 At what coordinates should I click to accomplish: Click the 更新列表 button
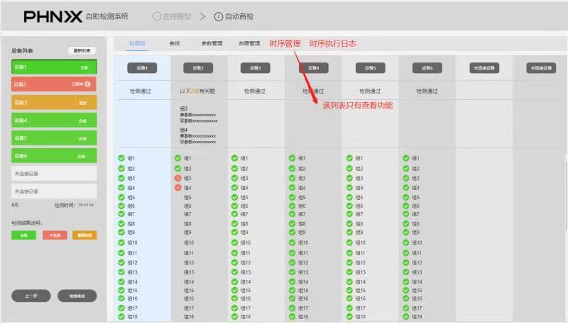click(82, 51)
